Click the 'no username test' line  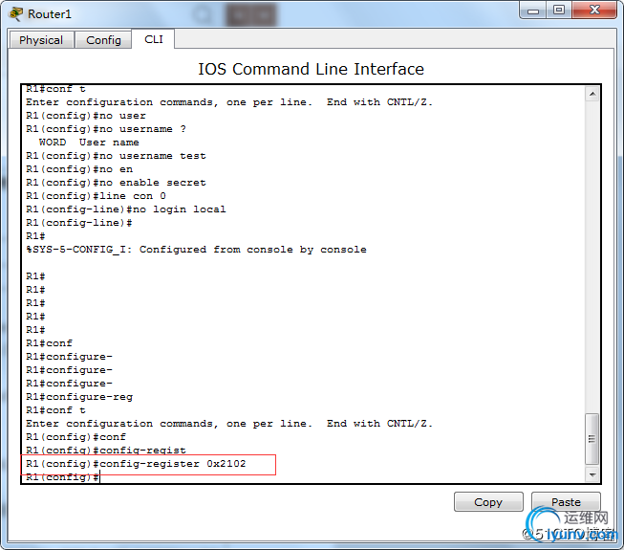(x=116, y=156)
